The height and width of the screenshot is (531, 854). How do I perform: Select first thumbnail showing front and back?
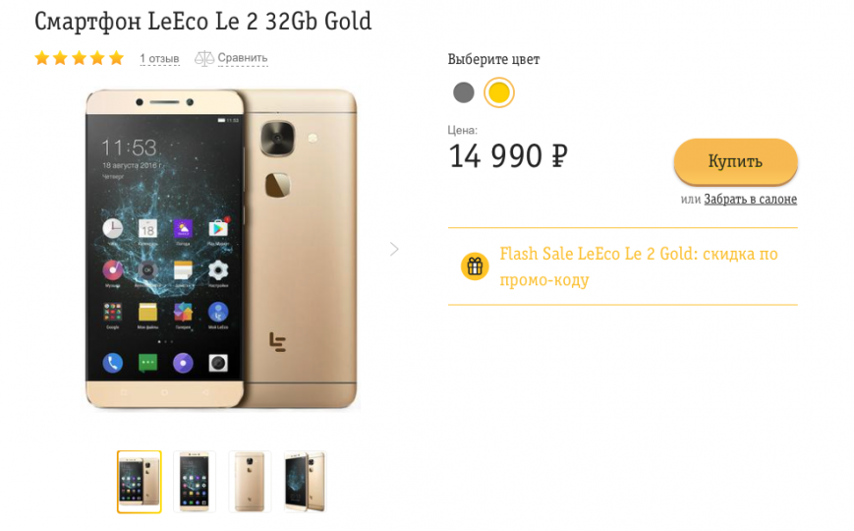(140, 482)
